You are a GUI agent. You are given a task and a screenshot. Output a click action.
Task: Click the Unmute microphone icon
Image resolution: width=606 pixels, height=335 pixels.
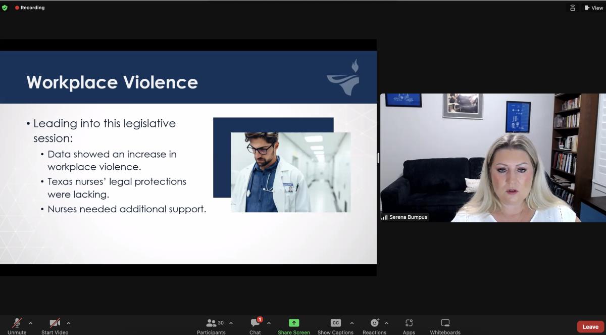click(17, 323)
